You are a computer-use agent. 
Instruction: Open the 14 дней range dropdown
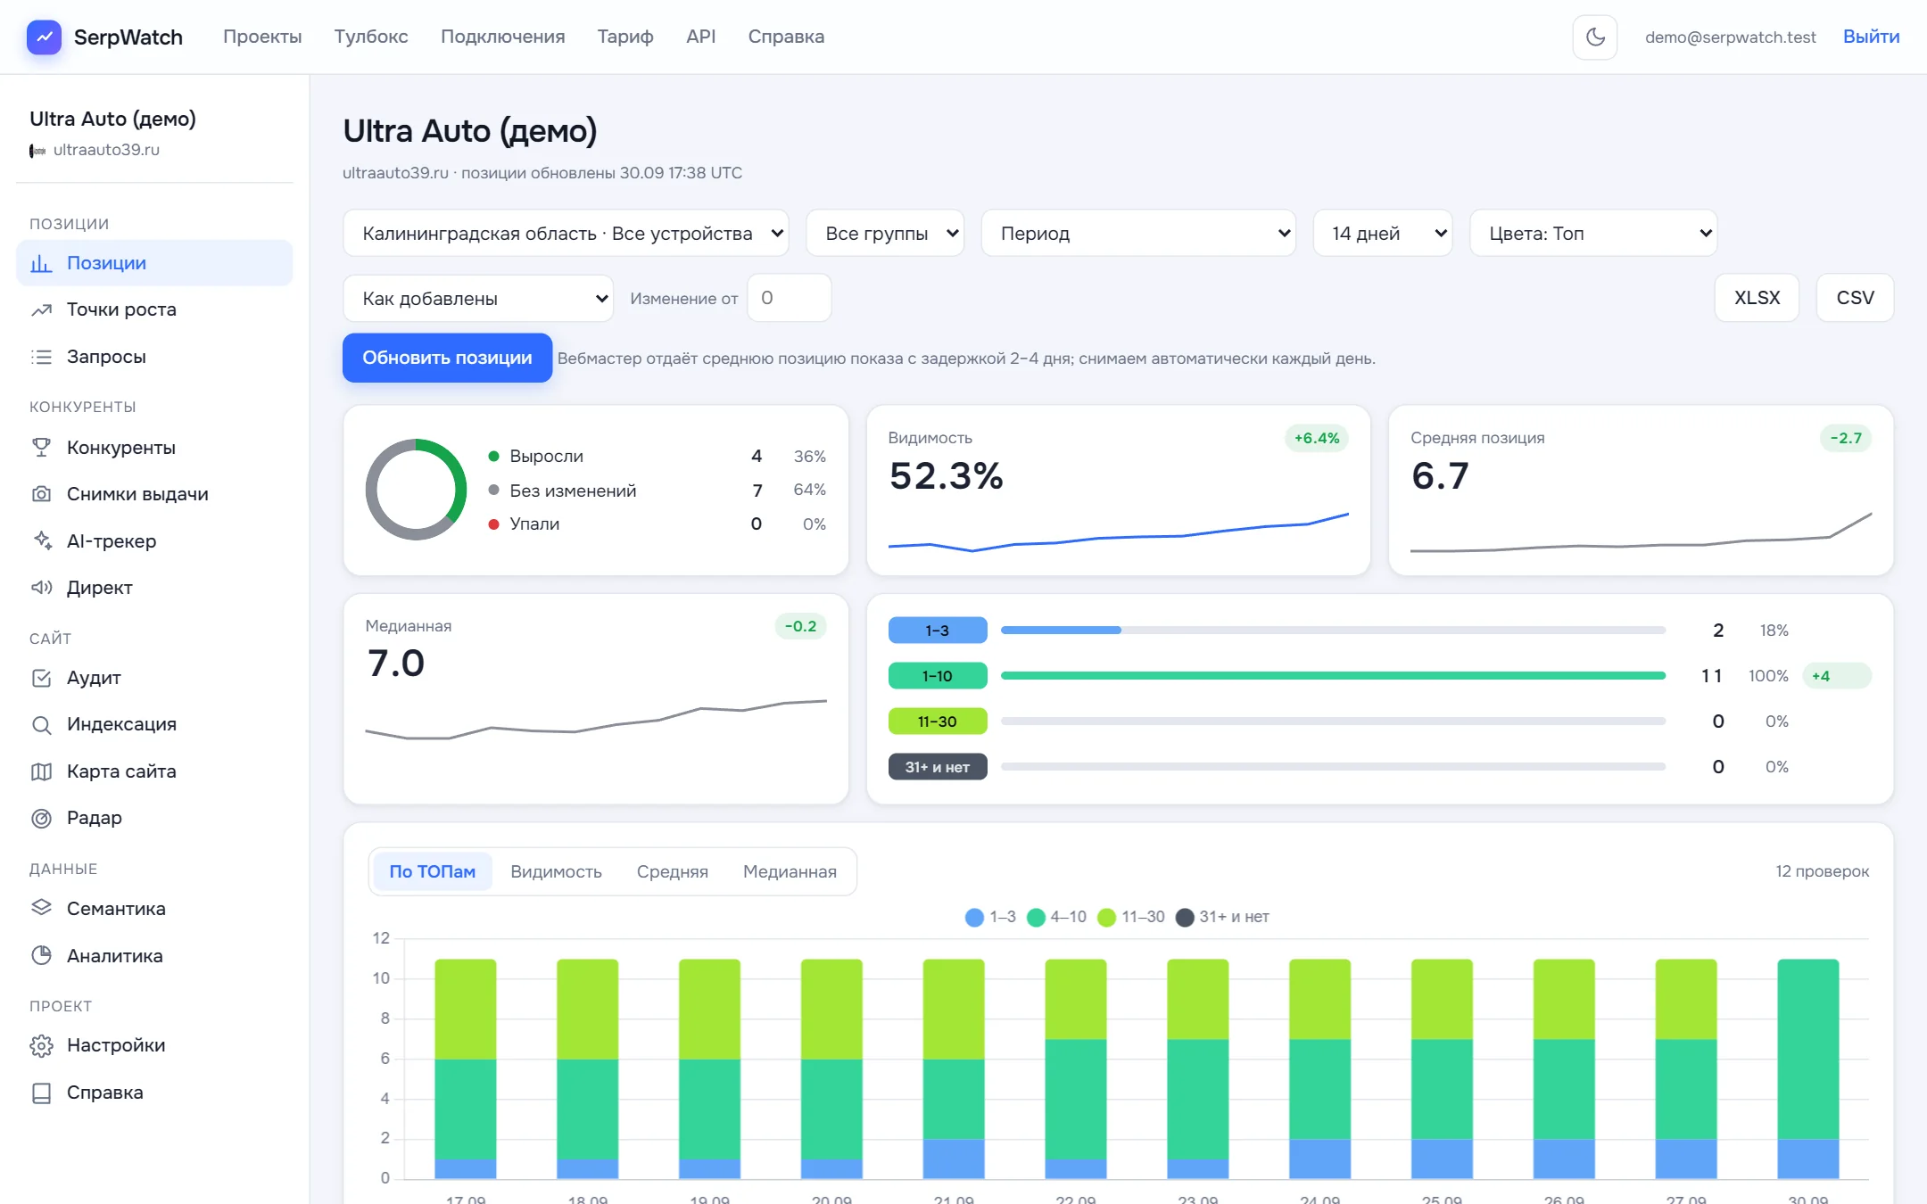click(1383, 233)
